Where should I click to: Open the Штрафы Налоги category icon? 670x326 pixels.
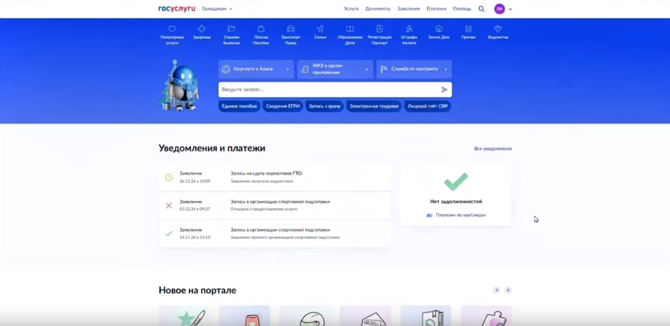(x=409, y=29)
